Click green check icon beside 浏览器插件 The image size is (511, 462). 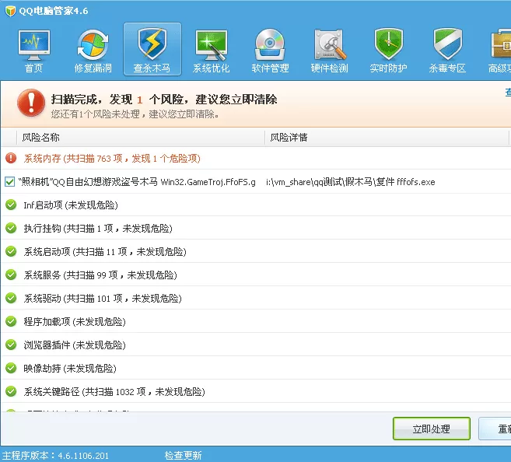point(11,345)
